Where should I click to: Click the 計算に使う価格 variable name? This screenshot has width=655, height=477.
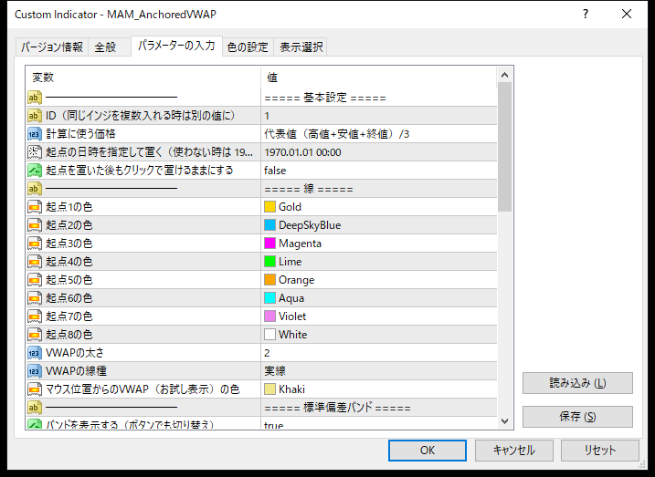coord(80,134)
